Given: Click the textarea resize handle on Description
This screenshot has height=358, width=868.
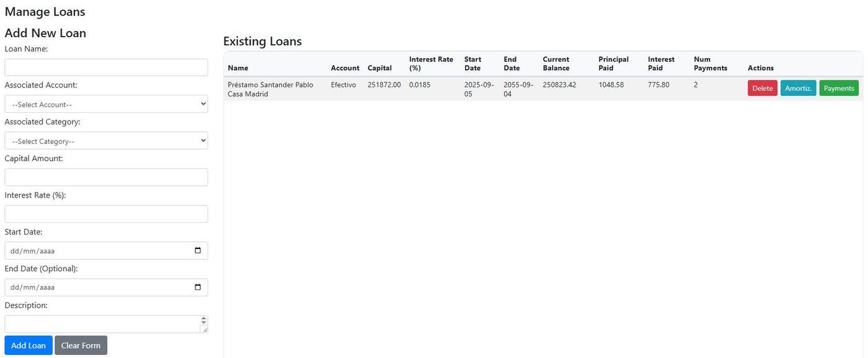Looking at the screenshot, I should tap(205, 330).
